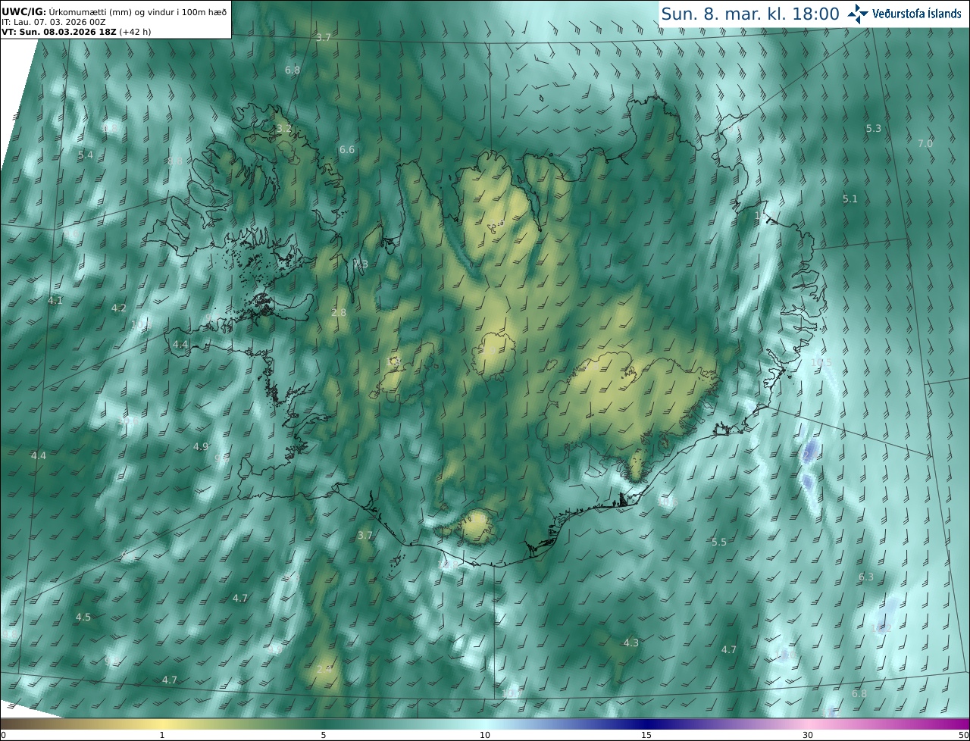Click the map value '4.1'
This screenshot has width=970, height=741.
[x=55, y=301]
